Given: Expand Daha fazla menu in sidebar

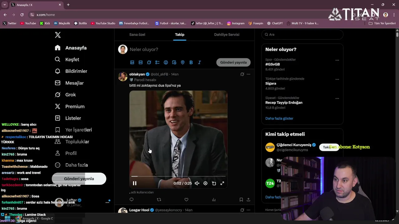Looking at the screenshot, I should 71,165.
